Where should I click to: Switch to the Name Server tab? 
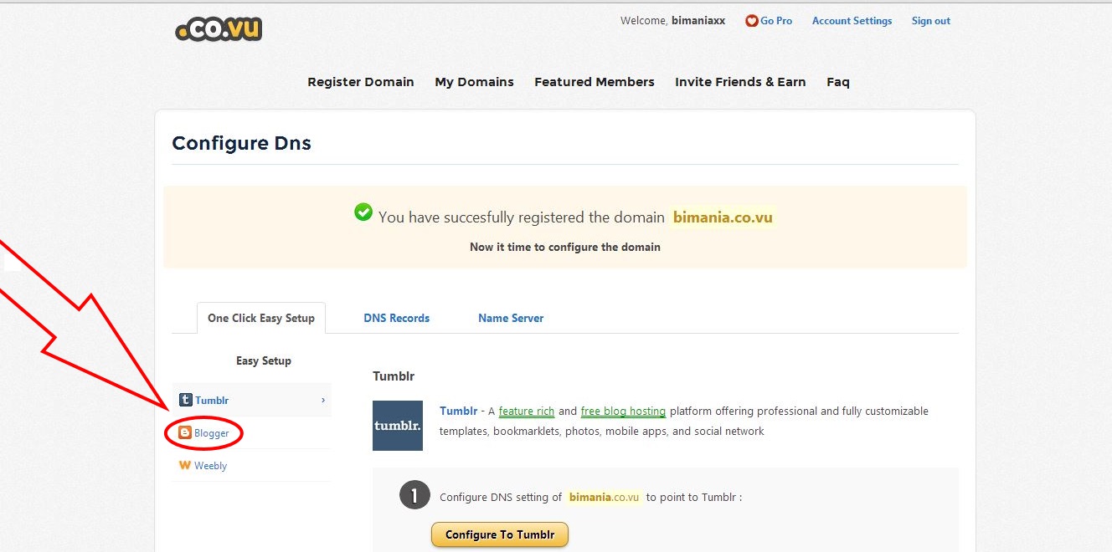pyautogui.click(x=511, y=318)
